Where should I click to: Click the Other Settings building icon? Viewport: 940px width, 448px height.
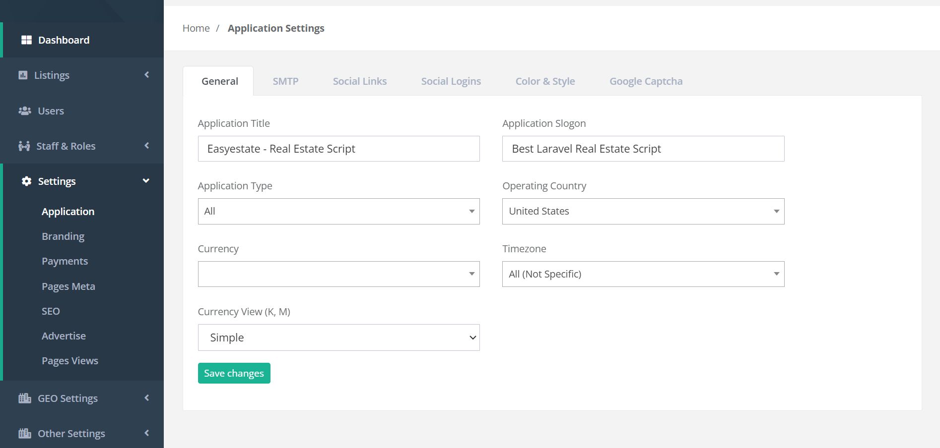25,434
